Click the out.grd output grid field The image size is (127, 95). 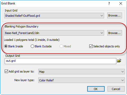click(60, 61)
